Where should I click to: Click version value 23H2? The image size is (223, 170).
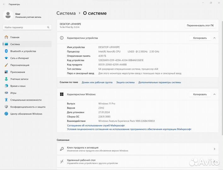pos(101,108)
